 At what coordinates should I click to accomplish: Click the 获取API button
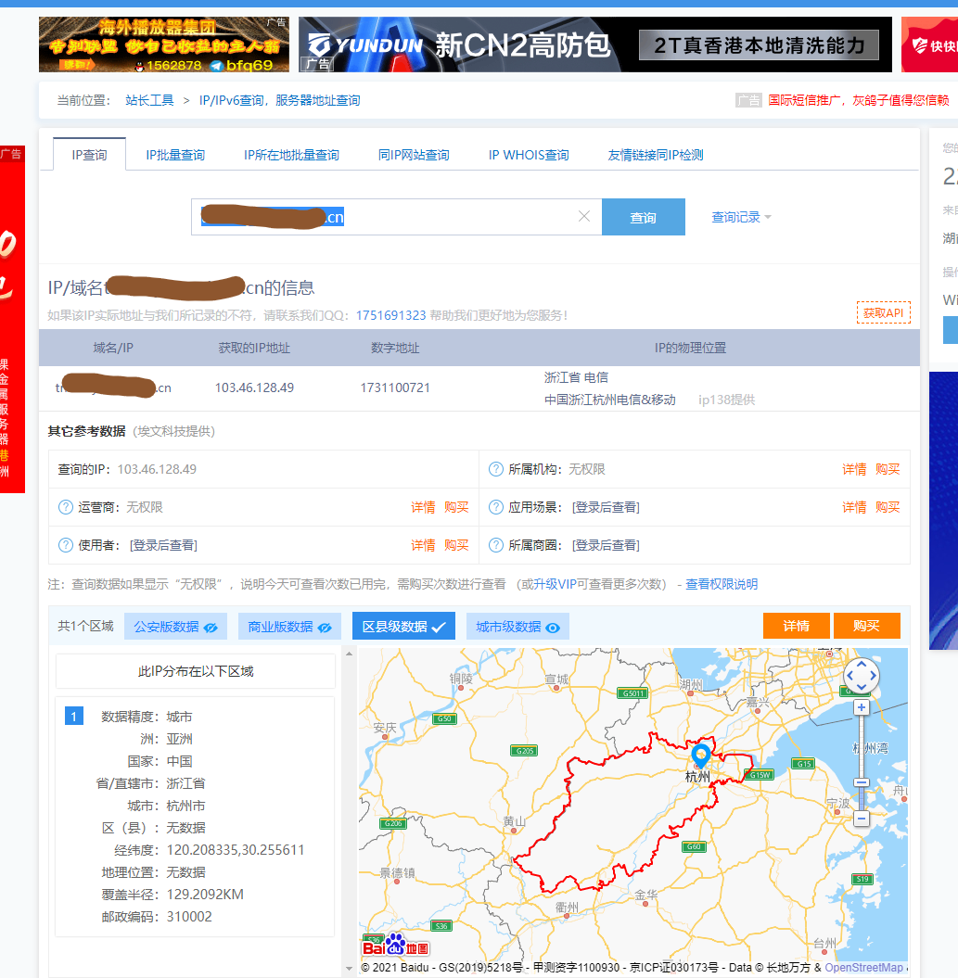pyautogui.click(x=882, y=313)
